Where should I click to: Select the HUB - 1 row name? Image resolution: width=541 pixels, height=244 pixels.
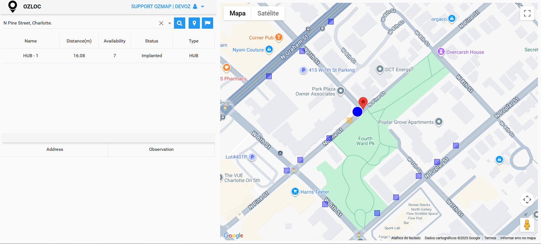(x=31, y=56)
